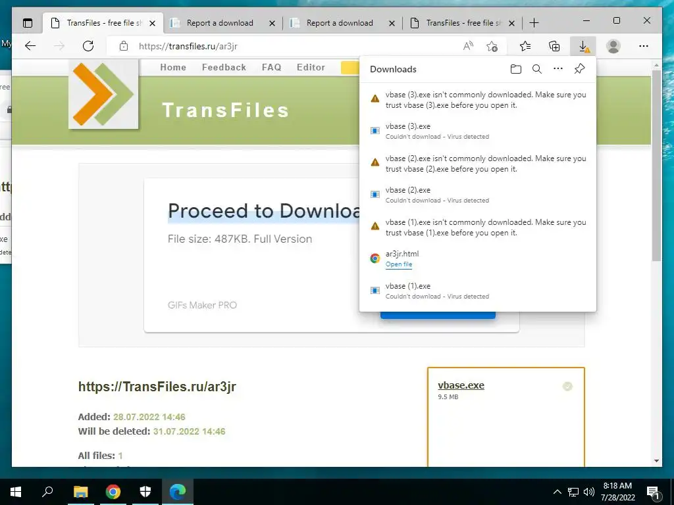Select vbase (1).exe virus detected entry
The height and width of the screenshot is (505, 674).
pos(478,291)
